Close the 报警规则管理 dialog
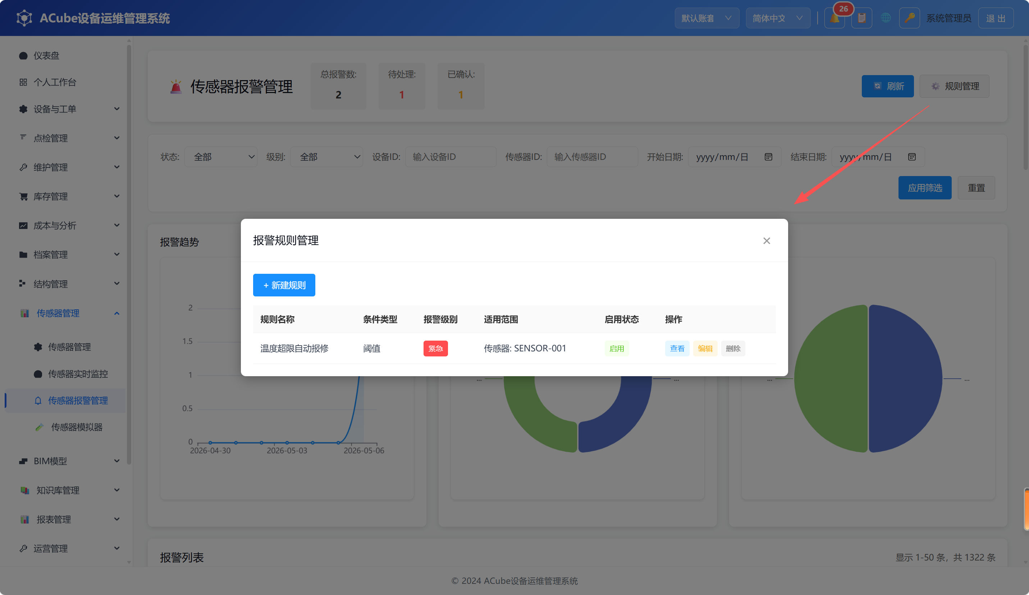This screenshot has width=1029, height=595. [767, 241]
